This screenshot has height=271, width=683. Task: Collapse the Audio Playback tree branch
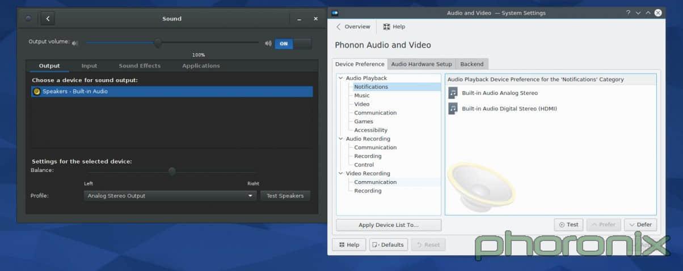click(x=341, y=78)
